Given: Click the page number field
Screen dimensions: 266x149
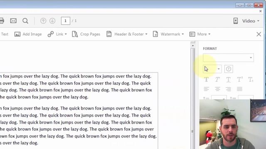Looking at the screenshot, I should point(66,21).
